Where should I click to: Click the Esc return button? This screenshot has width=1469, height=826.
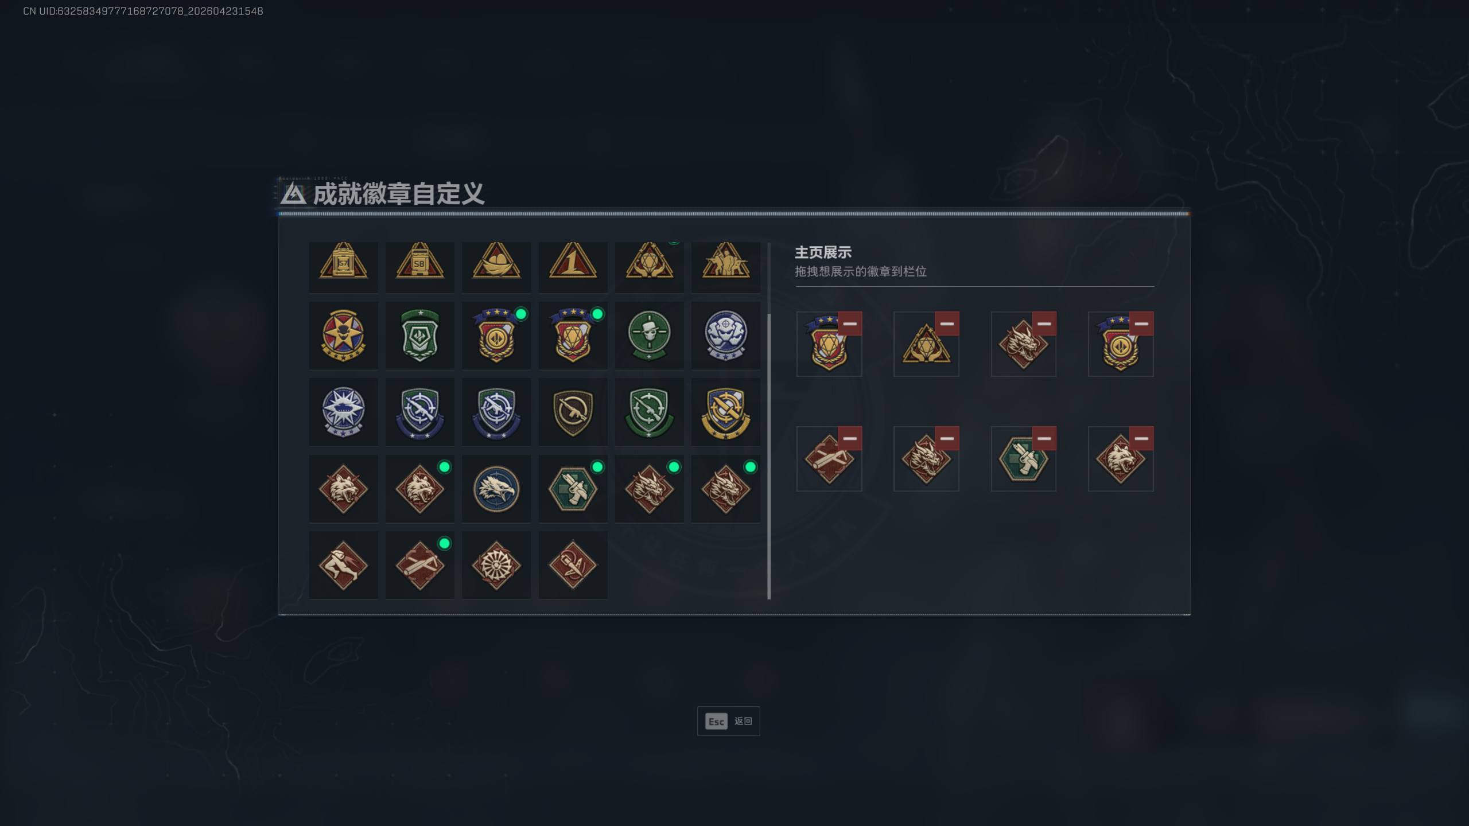728,721
